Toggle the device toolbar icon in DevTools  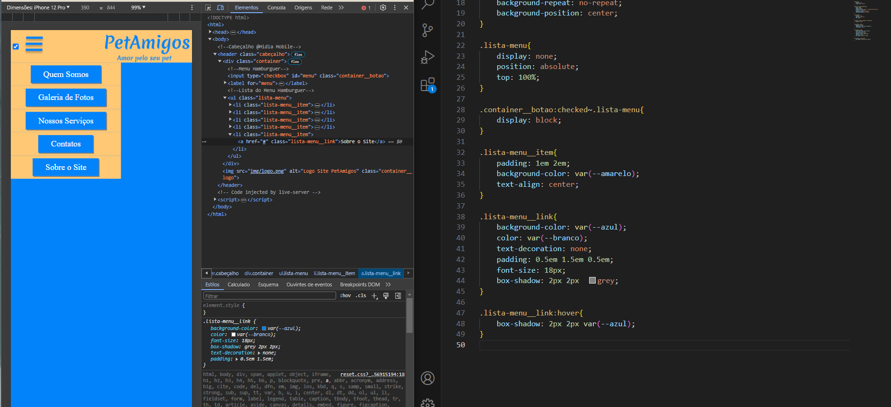coord(220,8)
